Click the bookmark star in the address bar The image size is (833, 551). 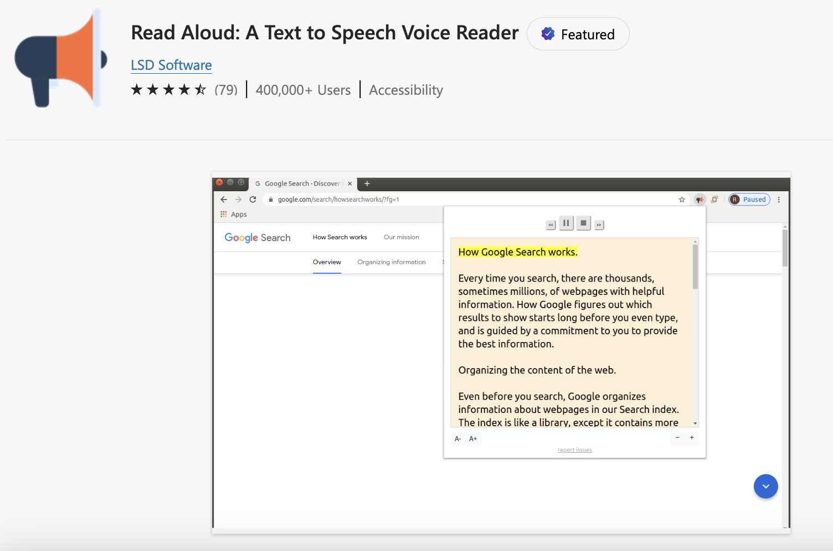coord(682,200)
